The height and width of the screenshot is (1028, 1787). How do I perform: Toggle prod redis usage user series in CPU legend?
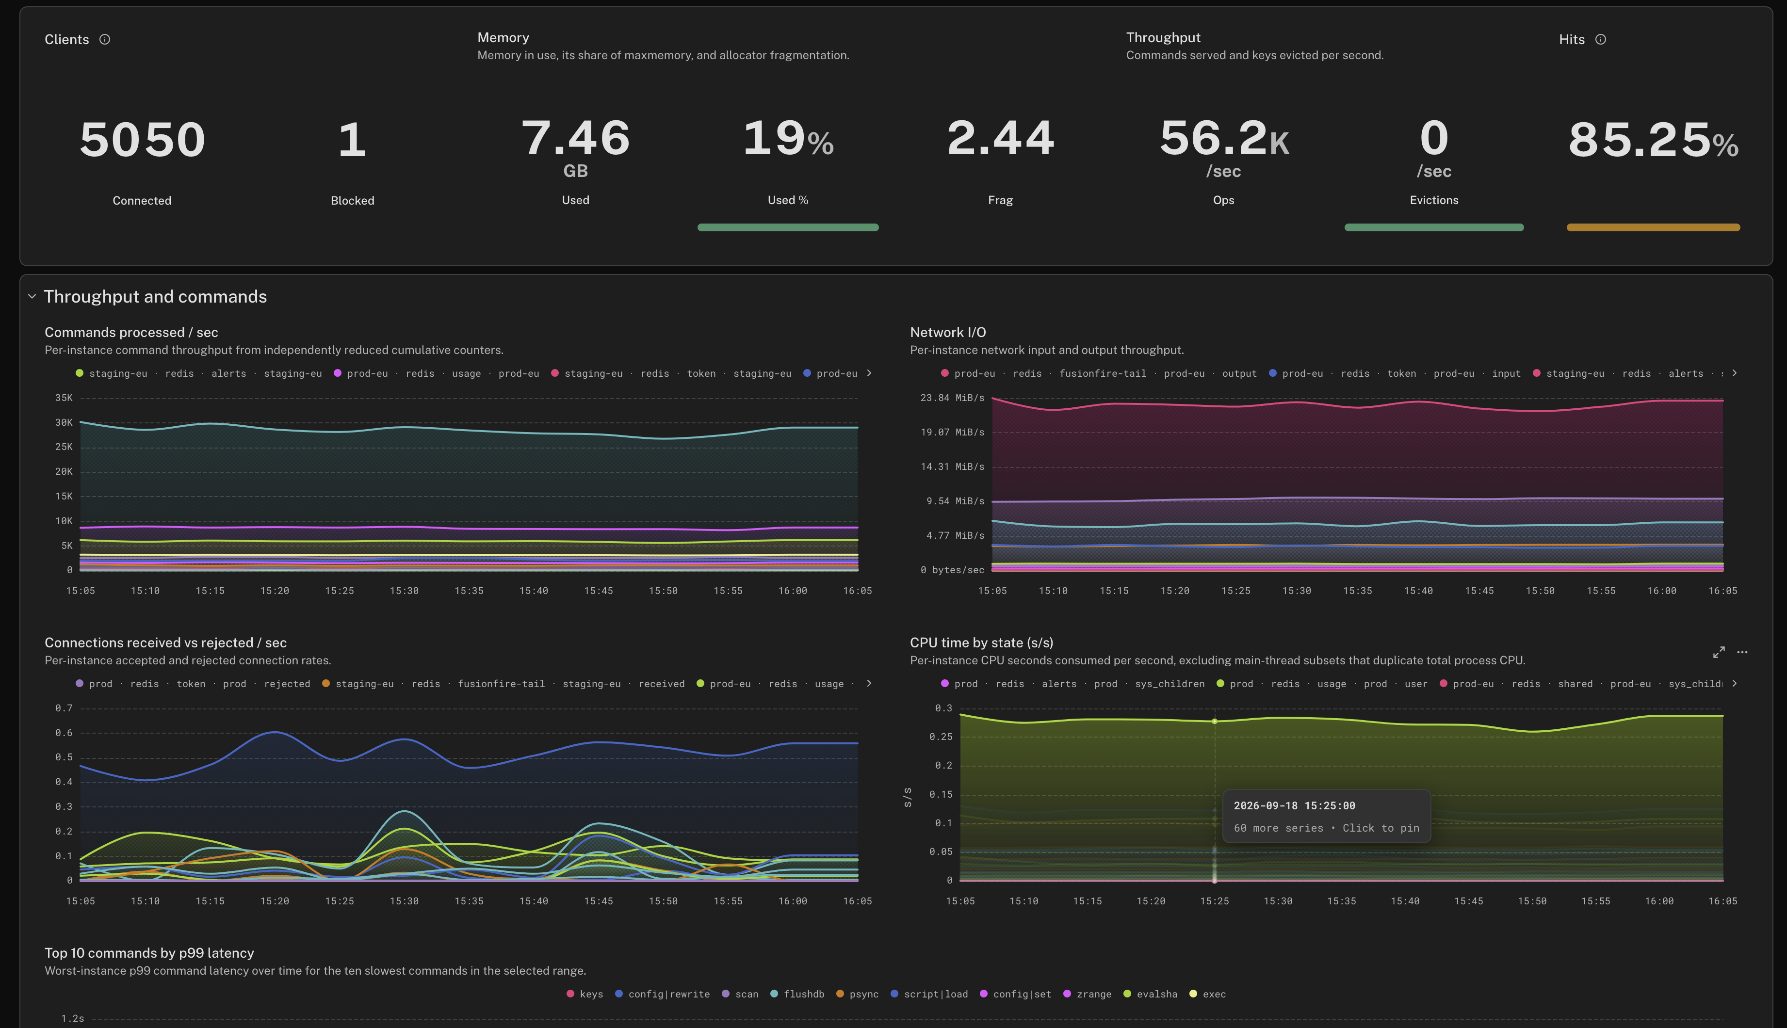[x=1322, y=684]
